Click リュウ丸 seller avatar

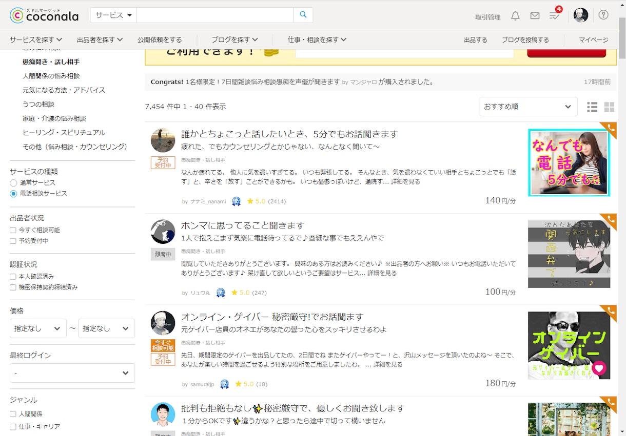tap(163, 232)
